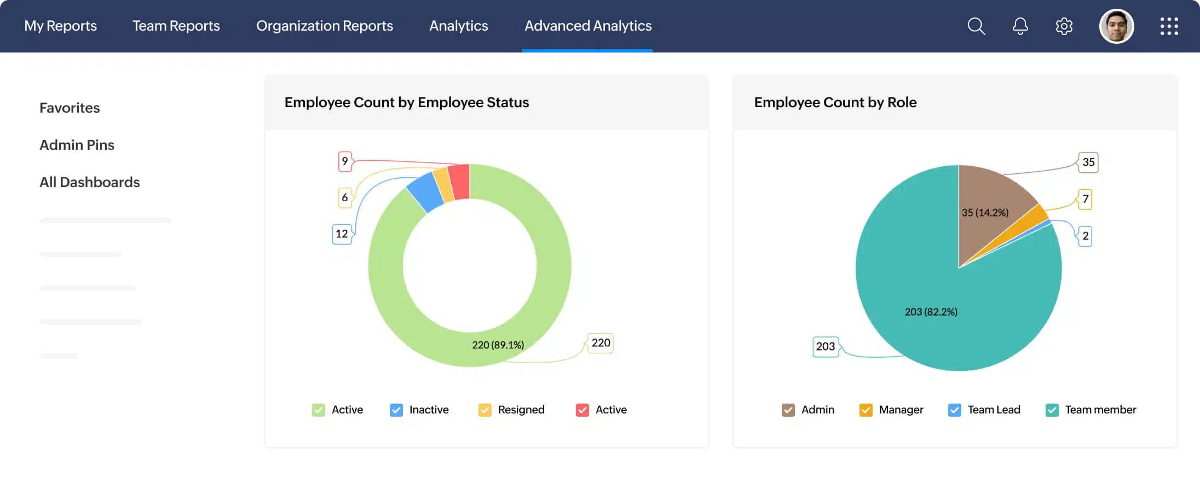Click the search magnifier icon

coord(976,26)
